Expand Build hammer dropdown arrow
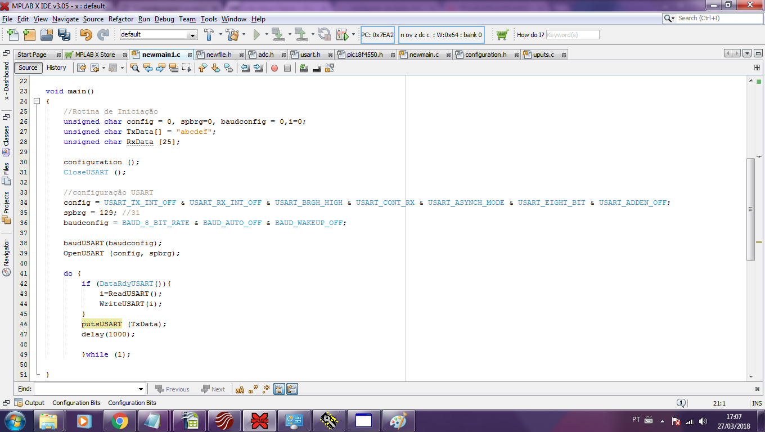 pyautogui.click(x=220, y=34)
